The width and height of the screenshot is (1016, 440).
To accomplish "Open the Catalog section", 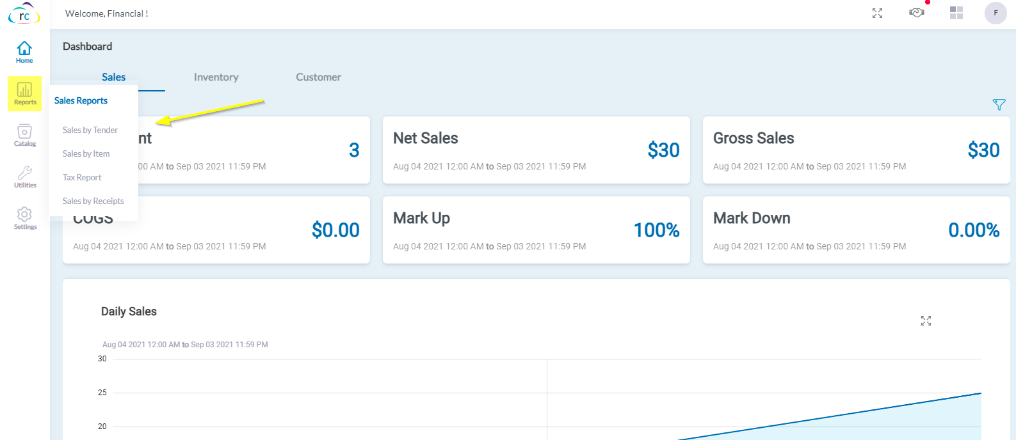I will pyautogui.click(x=25, y=135).
